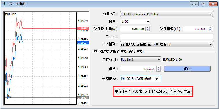Increase S/L value with up arrow

point(148,28)
